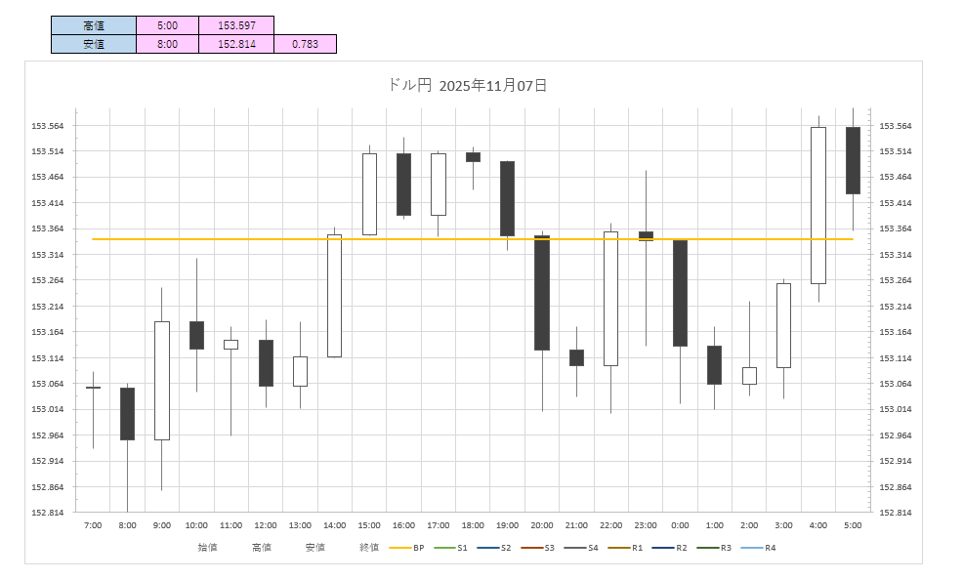Click the 12:00 label on the time axis
Viewport: 963px width, 580px height.
tap(266, 525)
